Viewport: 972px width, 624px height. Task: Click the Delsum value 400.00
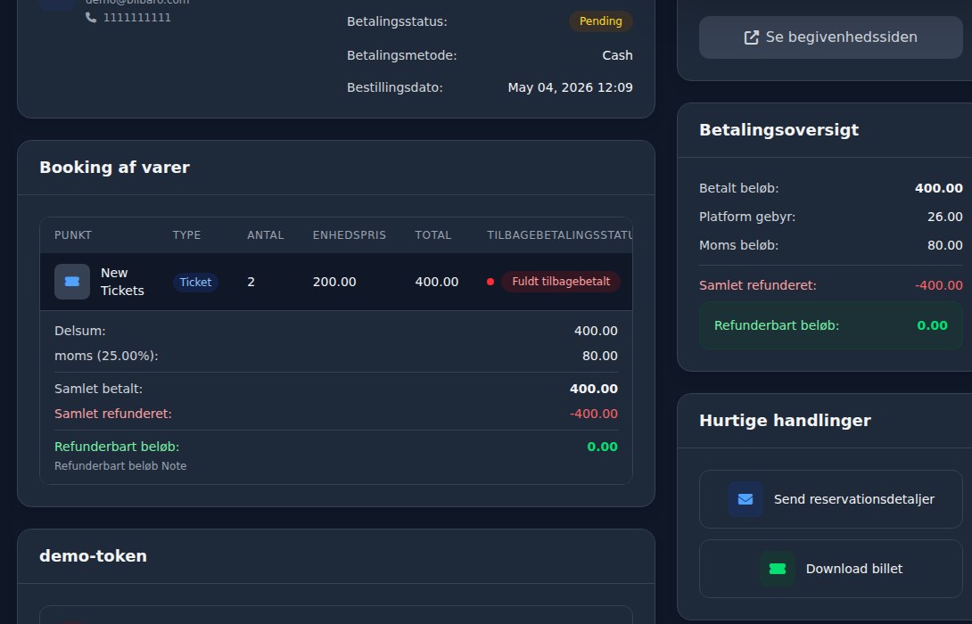[596, 331]
